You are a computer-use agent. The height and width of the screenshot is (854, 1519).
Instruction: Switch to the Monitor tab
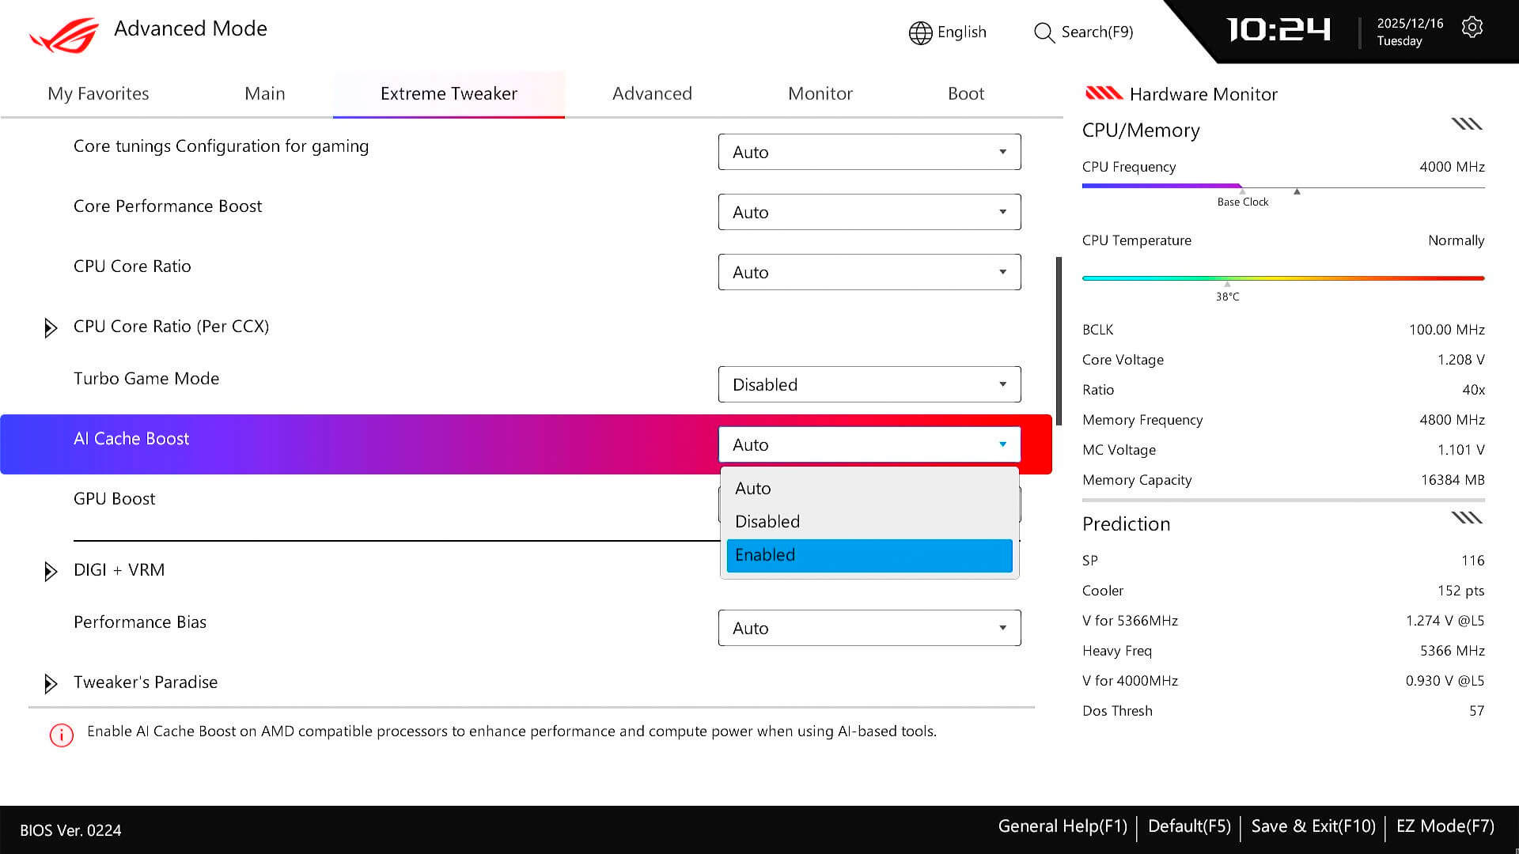point(820,93)
